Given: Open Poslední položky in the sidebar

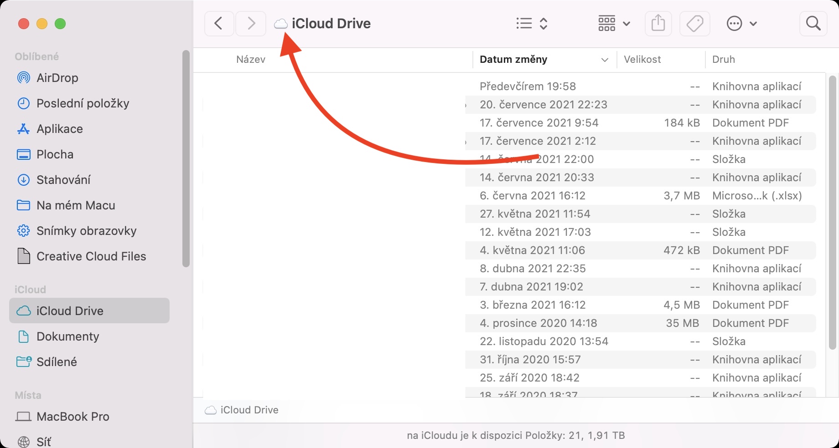Looking at the screenshot, I should tap(83, 103).
